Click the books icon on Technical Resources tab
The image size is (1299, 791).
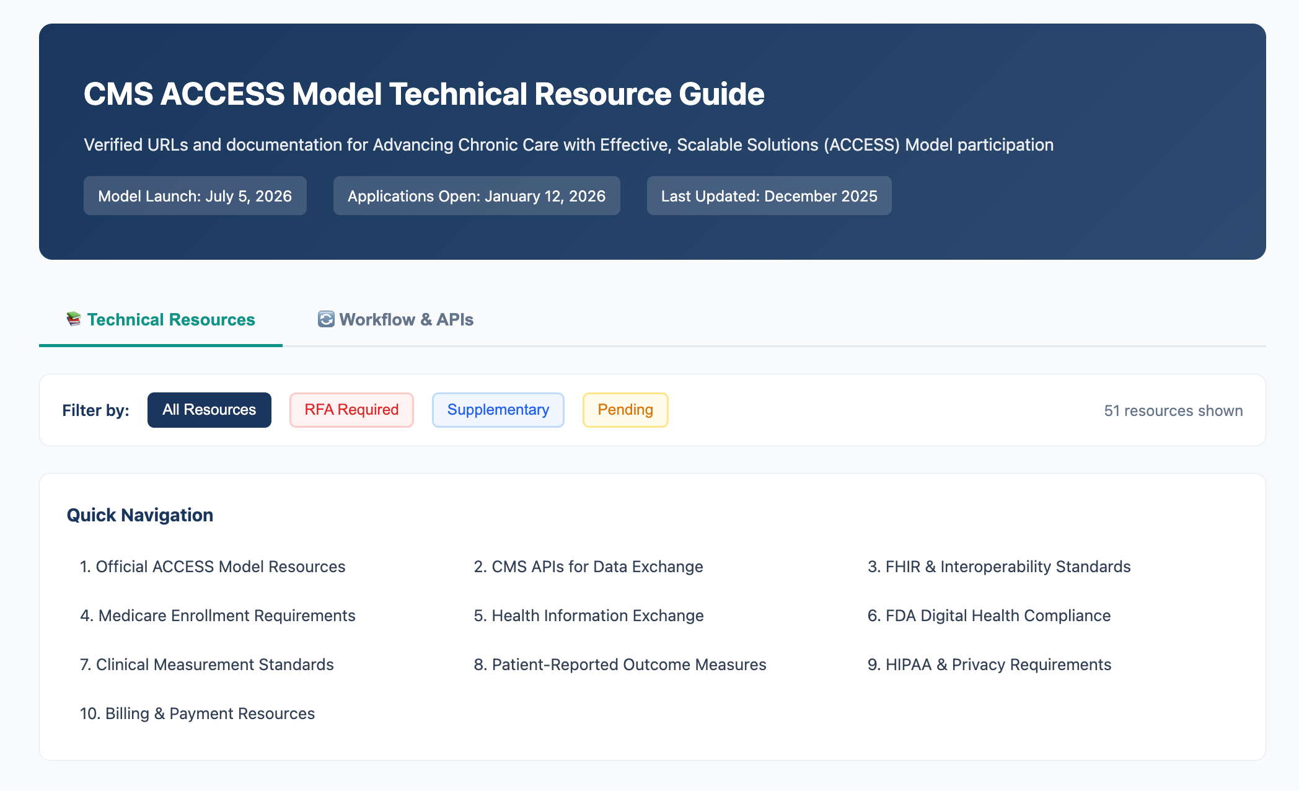(74, 319)
